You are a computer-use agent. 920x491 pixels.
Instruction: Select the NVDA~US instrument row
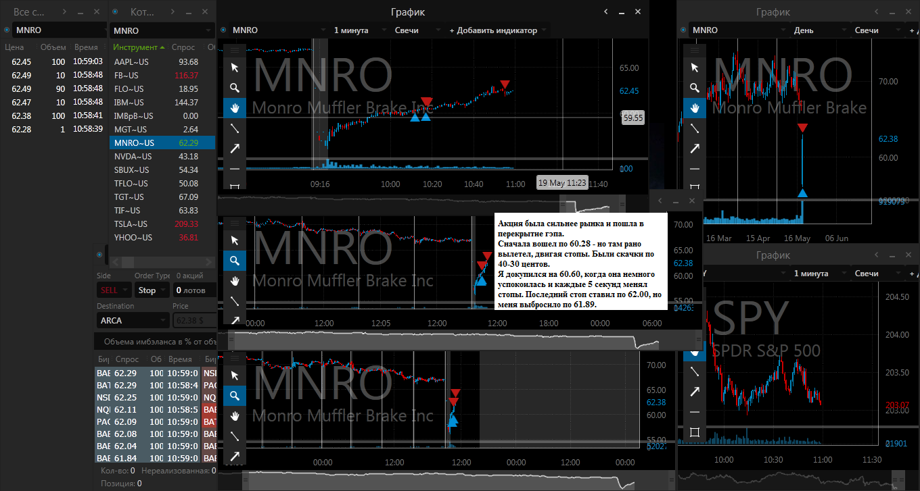162,157
